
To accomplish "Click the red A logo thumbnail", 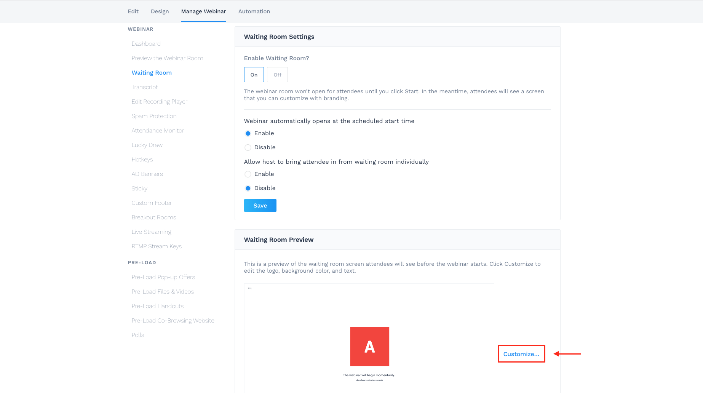I will tap(369, 347).
